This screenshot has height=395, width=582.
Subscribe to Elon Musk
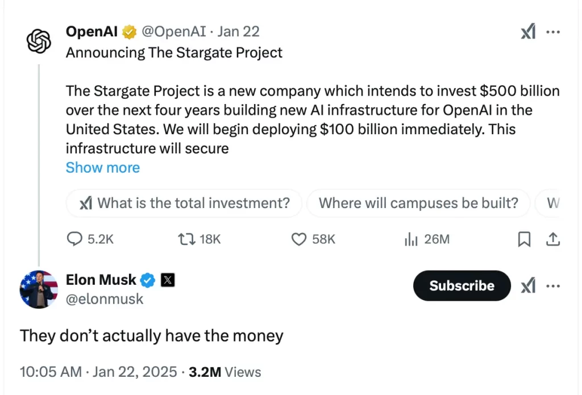[x=462, y=286]
